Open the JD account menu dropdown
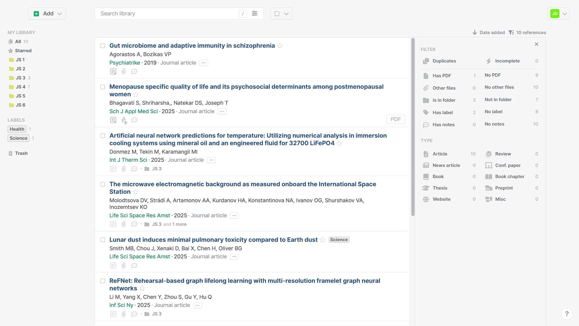Screen dimensions: 579x326 (565, 14)
